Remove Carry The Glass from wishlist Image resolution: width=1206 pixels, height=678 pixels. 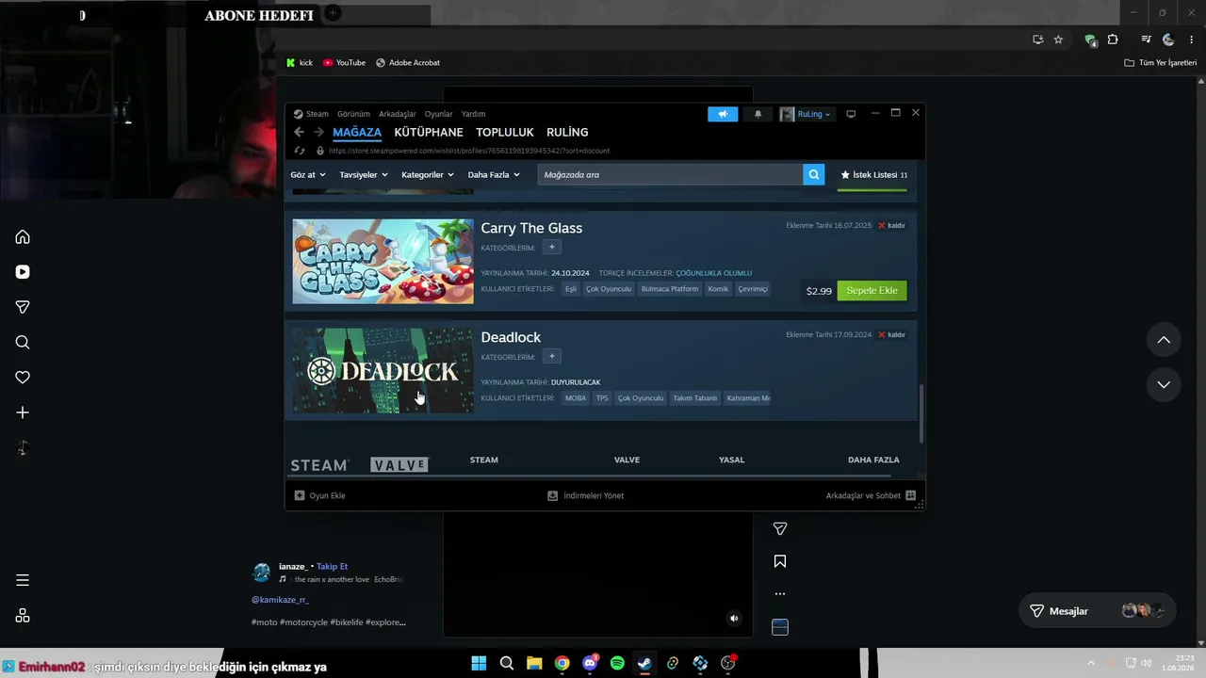coord(891,226)
